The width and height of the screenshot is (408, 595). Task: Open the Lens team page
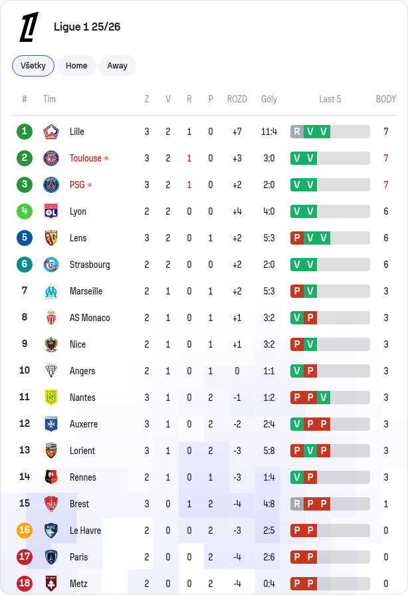tap(78, 238)
